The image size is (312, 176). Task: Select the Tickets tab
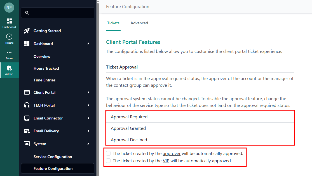coord(113,23)
